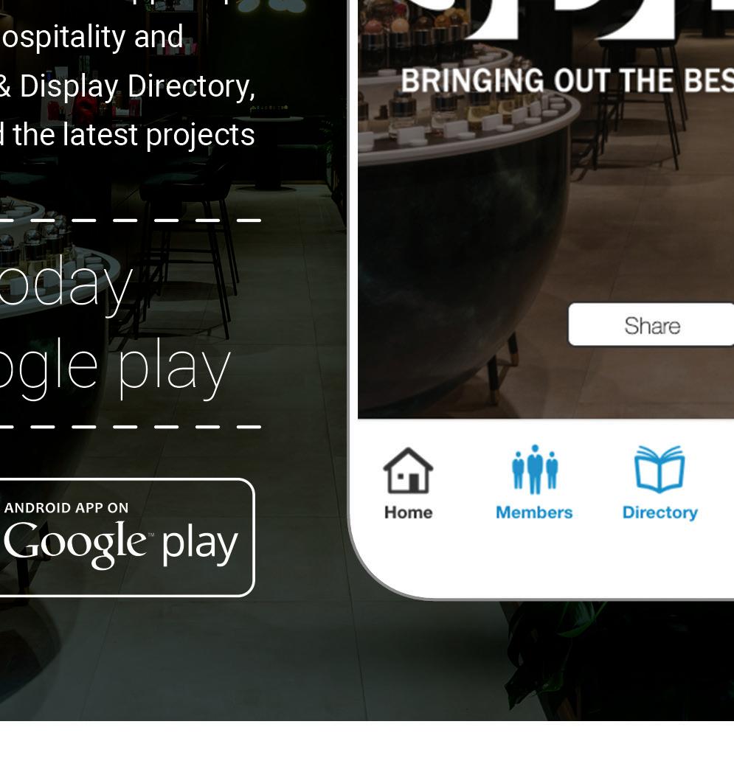Click the dashed divider below 'play' heading
Image resolution: width=734 pixels, height=772 pixels.
point(131,426)
